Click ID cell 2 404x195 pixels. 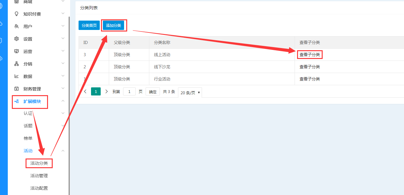coord(94,67)
